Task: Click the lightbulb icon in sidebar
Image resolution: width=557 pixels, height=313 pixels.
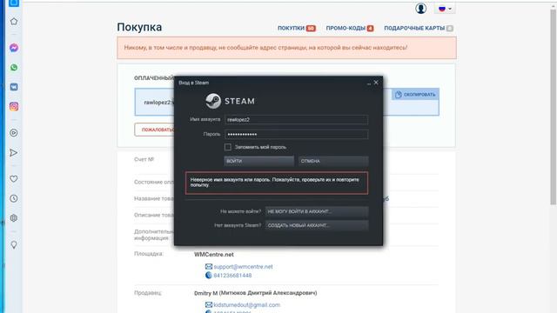Action: point(14,244)
